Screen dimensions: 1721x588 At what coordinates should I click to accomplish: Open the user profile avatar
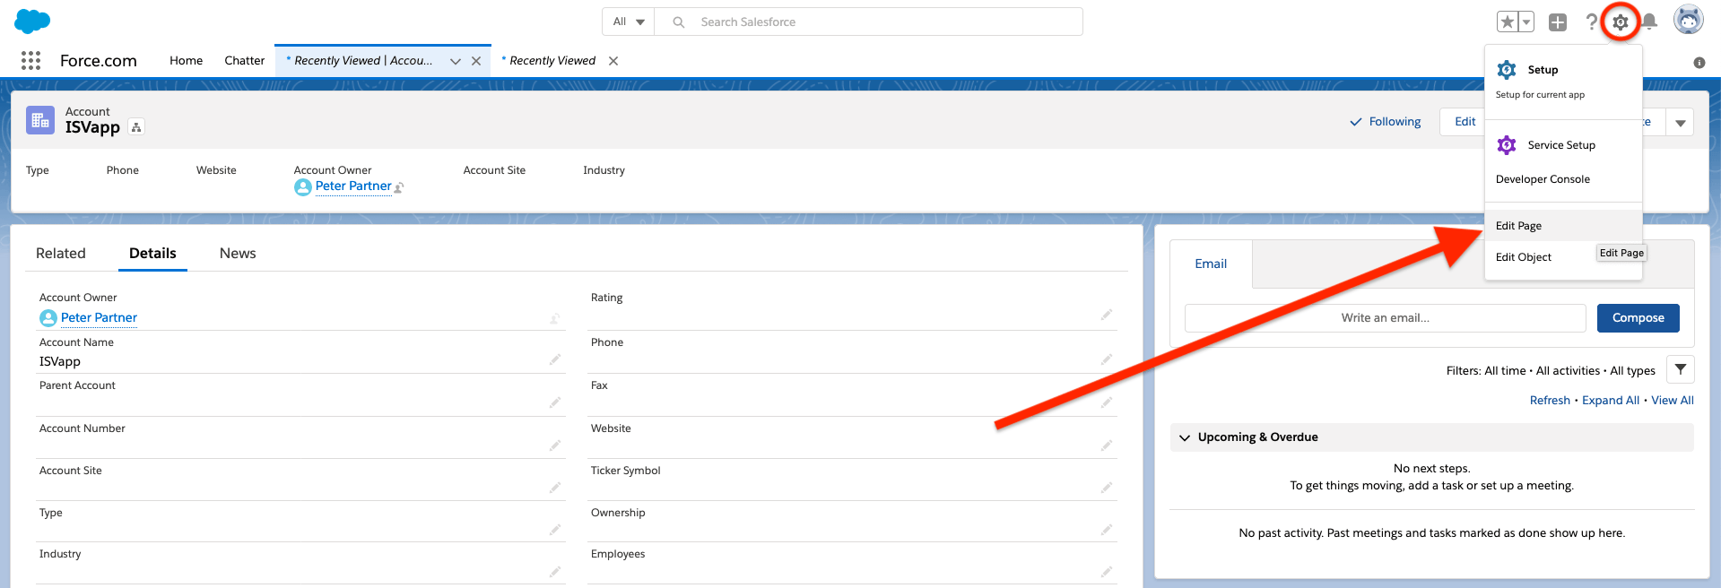pos(1689,20)
